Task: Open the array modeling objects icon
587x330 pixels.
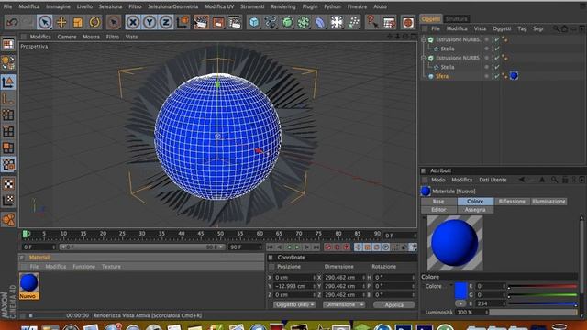Action: (x=304, y=22)
